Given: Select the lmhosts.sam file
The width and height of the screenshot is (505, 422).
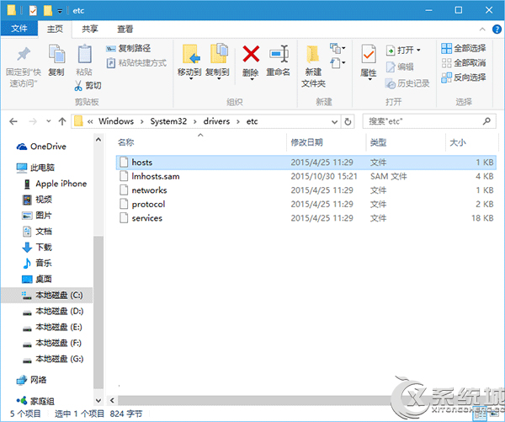Looking at the screenshot, I should tap(306, 176).
